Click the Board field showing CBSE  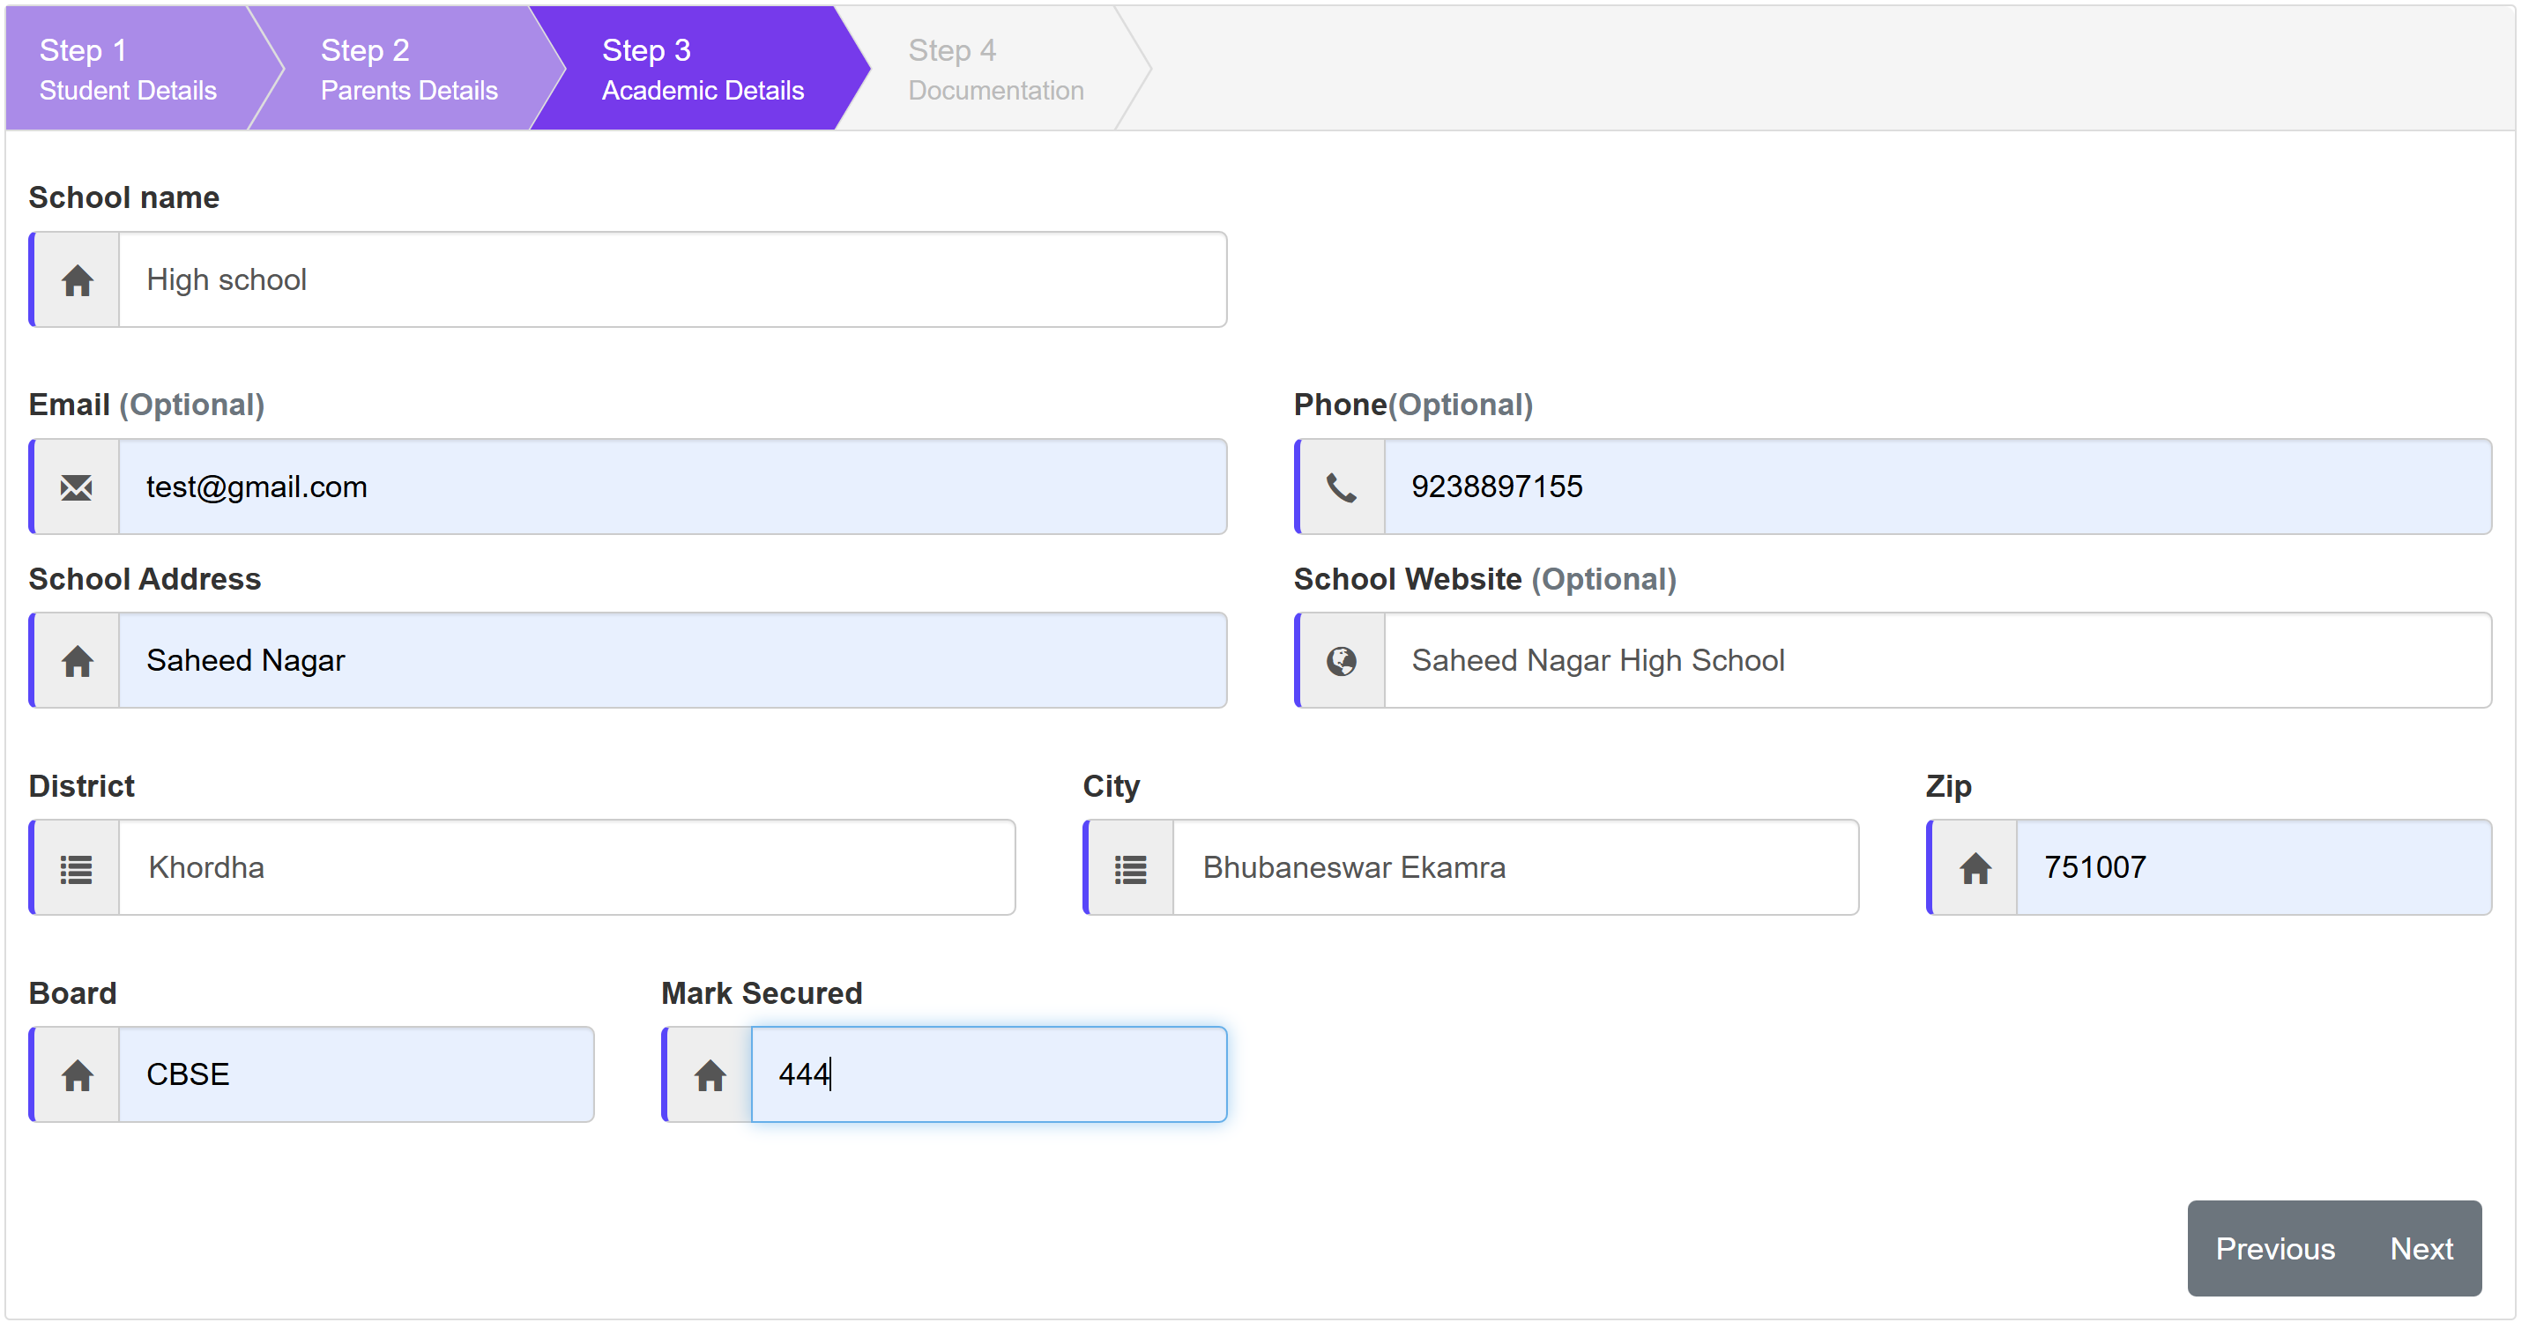coord(356,1074)
